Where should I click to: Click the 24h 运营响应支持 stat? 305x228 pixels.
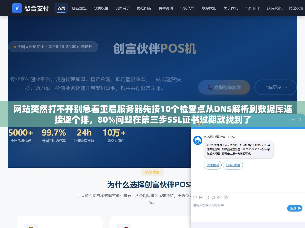tap(84, 136)
